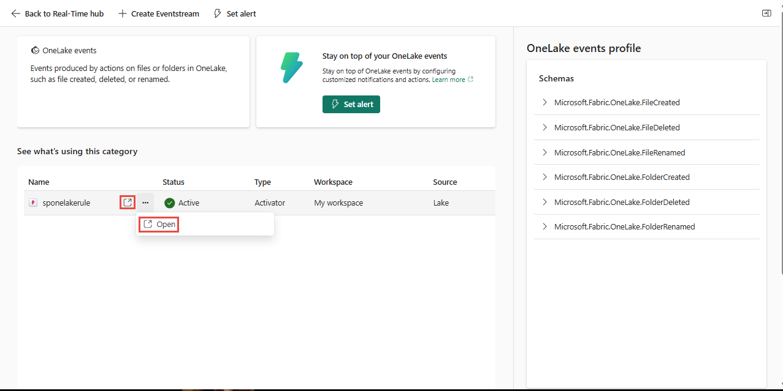Click the sponelakerule activator item icon

pyautogui.click(x=33, y=203)
